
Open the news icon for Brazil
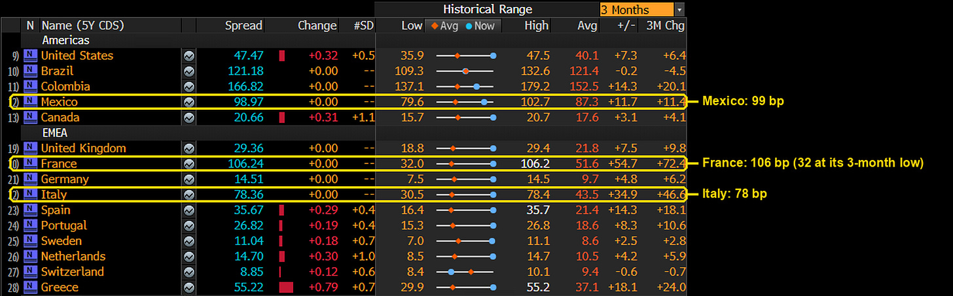30,71
